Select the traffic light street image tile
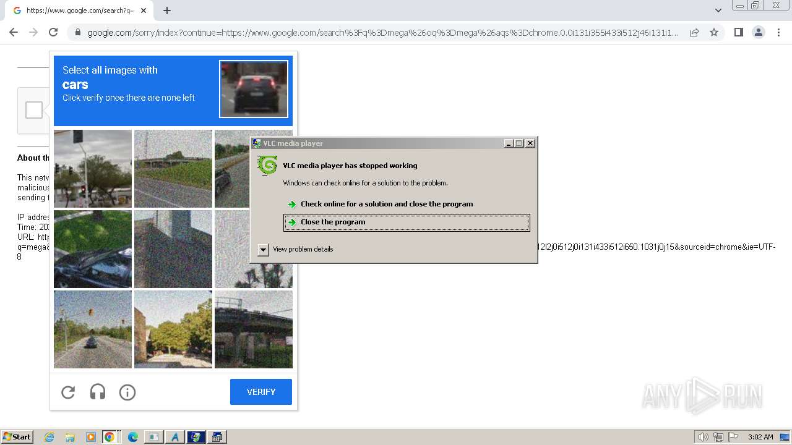This screenshot has width=792, height=445. (x=93, y=169)
